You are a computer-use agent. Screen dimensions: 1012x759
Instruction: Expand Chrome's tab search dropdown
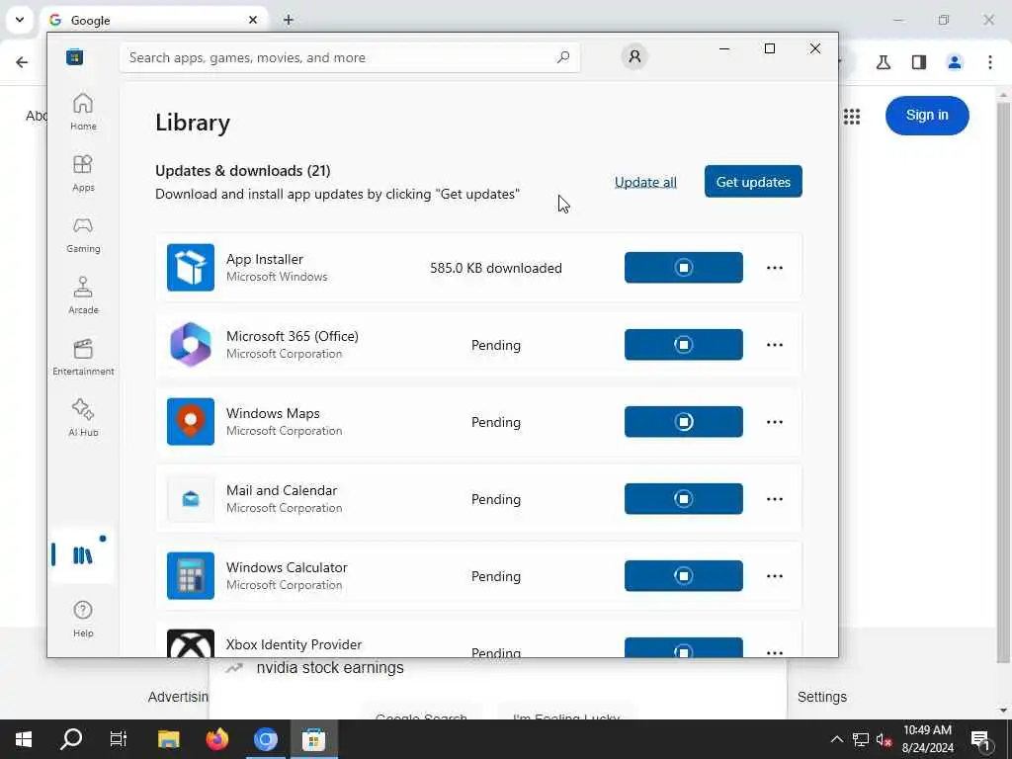20,20
